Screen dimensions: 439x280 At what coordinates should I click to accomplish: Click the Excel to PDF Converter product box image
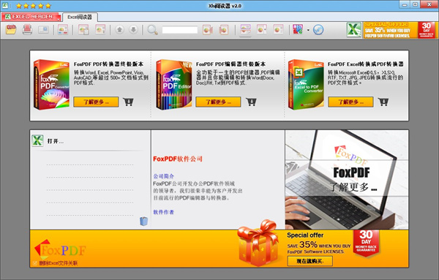point(306,85)
